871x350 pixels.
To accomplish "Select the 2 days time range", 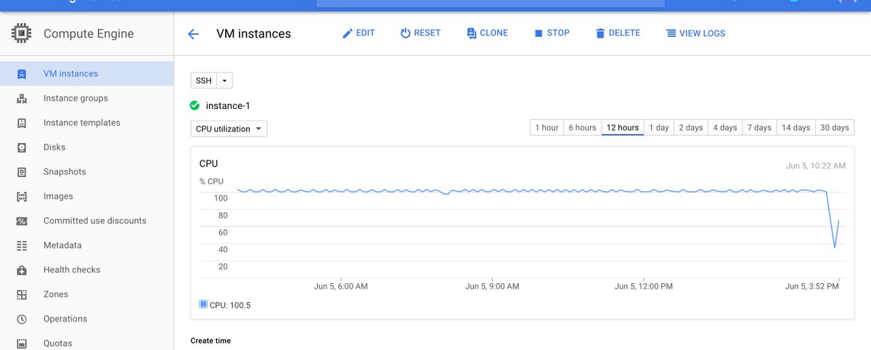I will pos(691,128).
